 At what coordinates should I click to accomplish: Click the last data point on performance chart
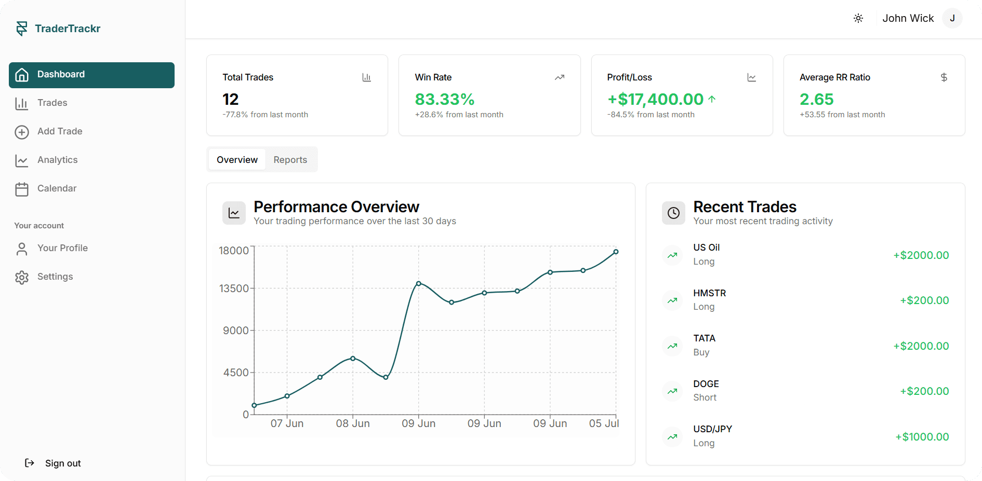click(616, 252)
